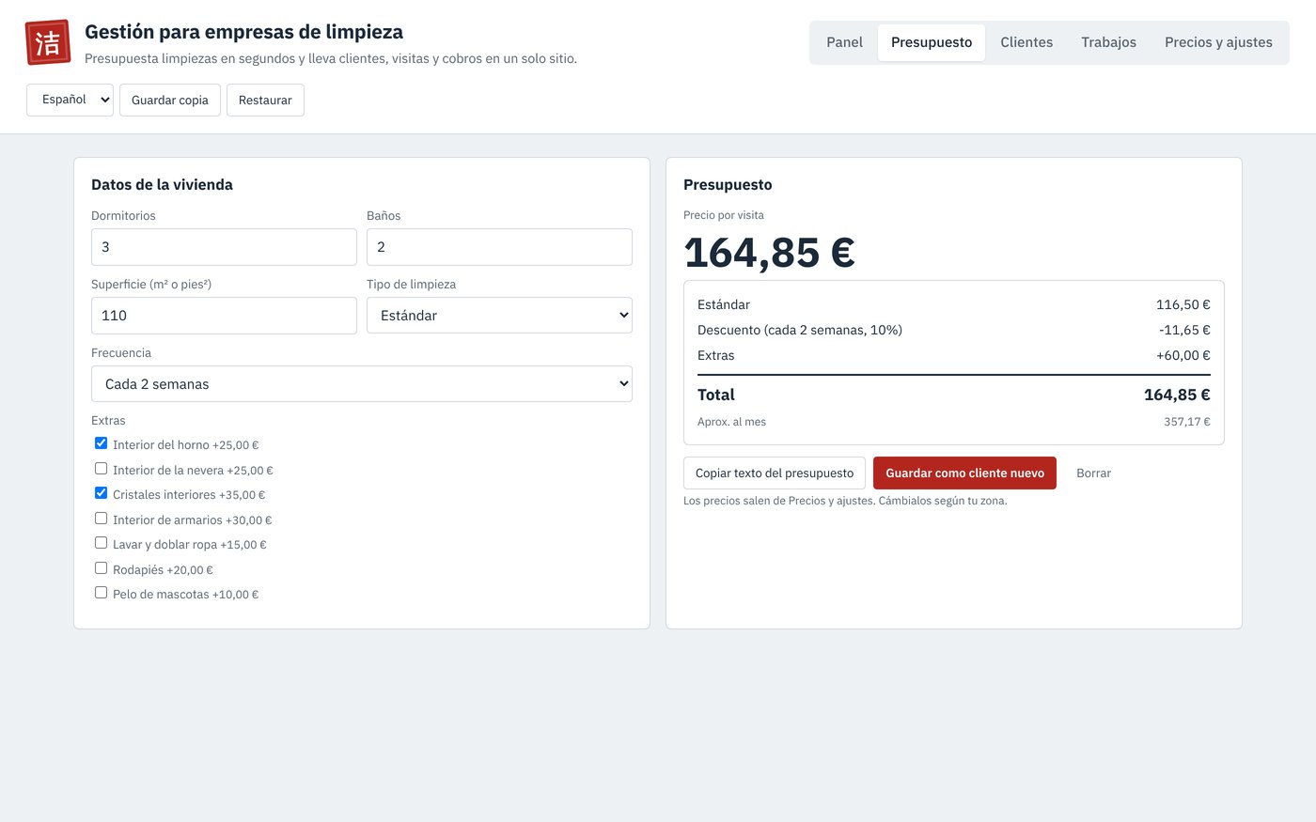
Task: Expand the Tipo de limpieza dropdown
Action: (x=499, y=316)
